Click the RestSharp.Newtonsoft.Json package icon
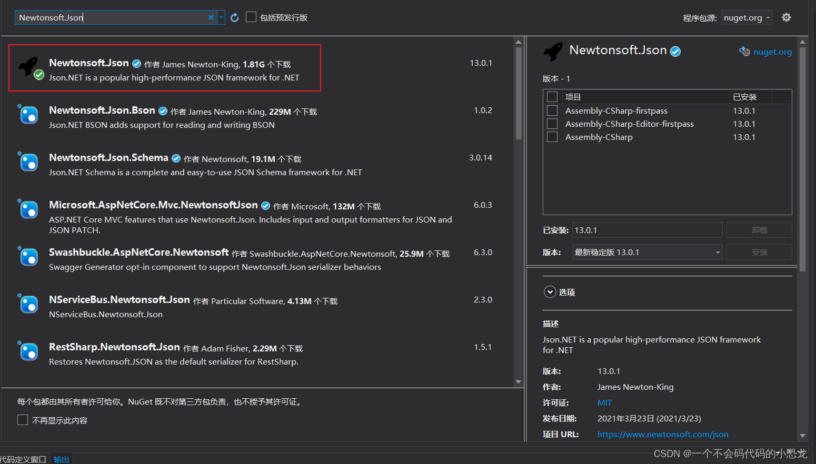The height and width of the screenshot is (464, 816). click(x=28, y=351)
